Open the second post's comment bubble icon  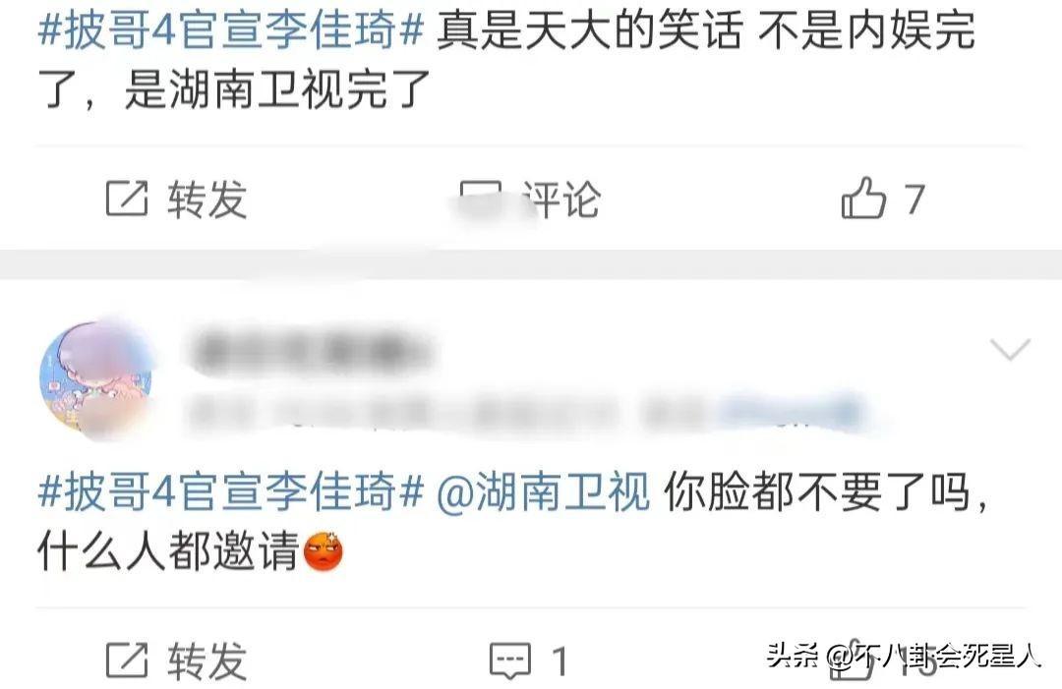pos(510,660)
